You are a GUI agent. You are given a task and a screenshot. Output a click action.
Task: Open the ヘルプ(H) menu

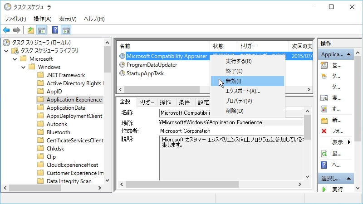94,19
